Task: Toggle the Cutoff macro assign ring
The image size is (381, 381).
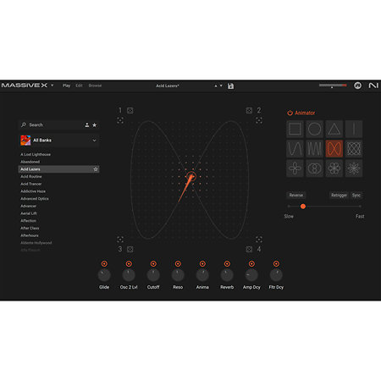Action: [153, 263]
